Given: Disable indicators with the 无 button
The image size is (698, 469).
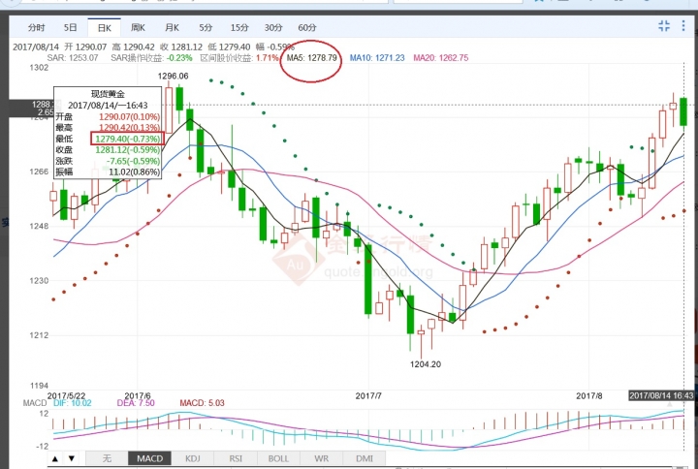Looking at the screenshot, I should point(107,458).
